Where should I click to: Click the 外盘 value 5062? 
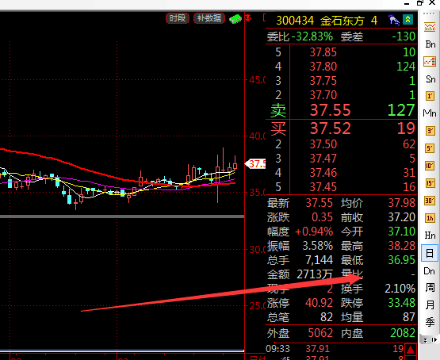[320, 333]
